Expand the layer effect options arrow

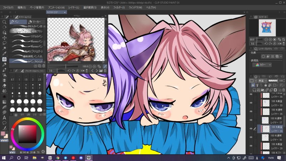coord(281,57)
